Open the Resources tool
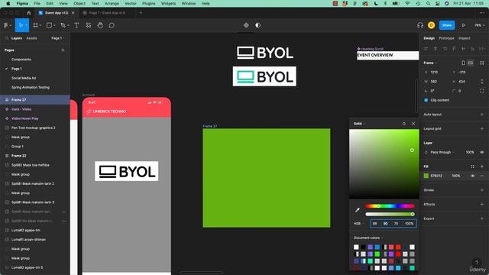The height and width of the screenshot is (275, 489). (89, 25)
